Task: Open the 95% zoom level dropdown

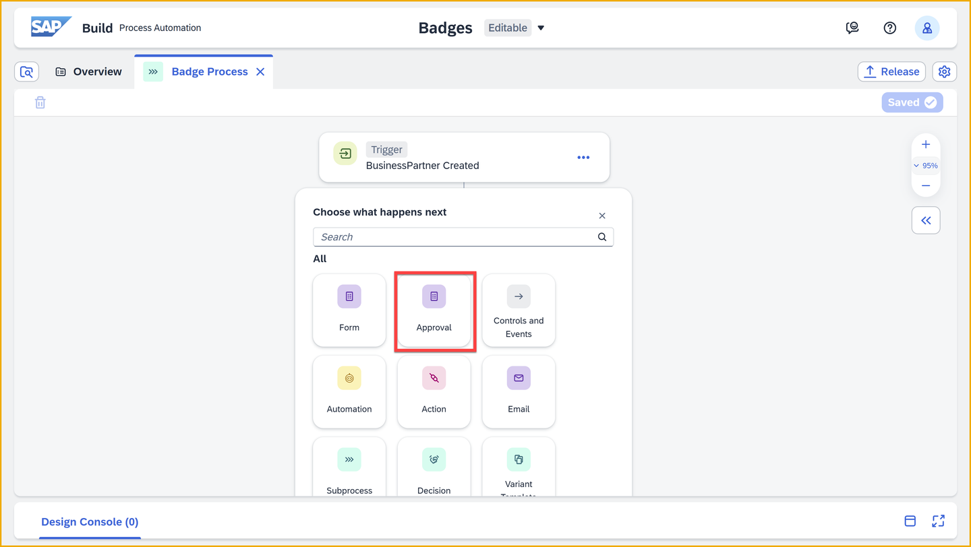Action: tap(926, 166)
